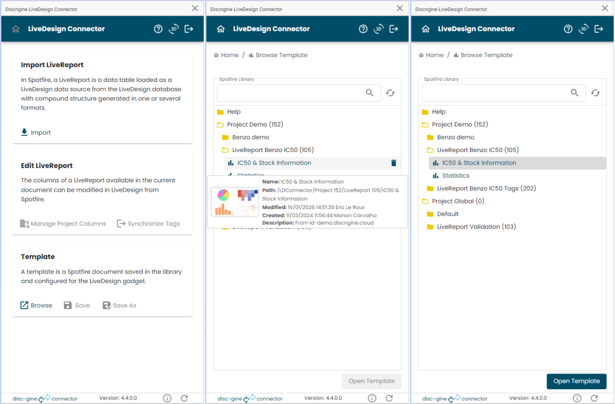615x404 pixels.
Task: Open help icon in left panel header
Action: (158, 29)
